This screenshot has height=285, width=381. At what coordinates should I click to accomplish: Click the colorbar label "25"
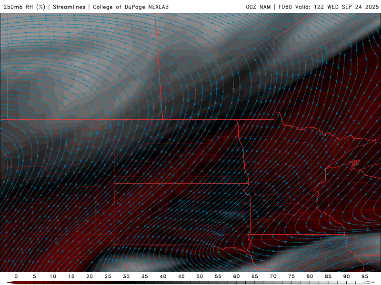[x=108, y=276]
